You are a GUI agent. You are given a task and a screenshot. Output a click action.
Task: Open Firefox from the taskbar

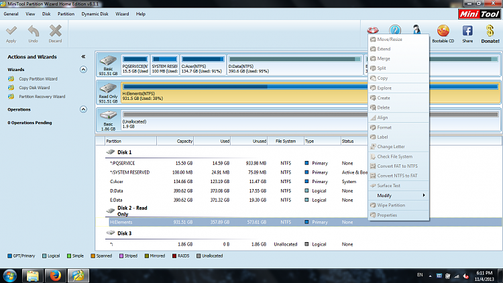(x=55, y=276)
